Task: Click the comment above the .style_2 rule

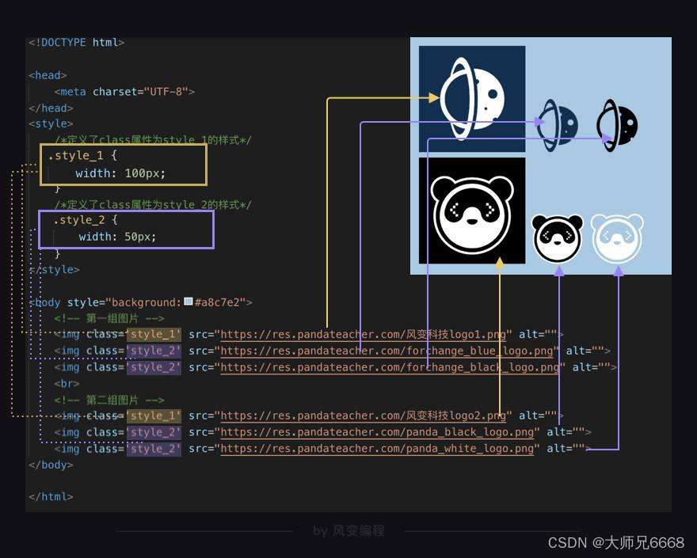Action: point(153,205)
